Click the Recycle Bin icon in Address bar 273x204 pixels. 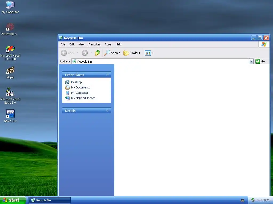pyautogui.click(x=74, y=61)
